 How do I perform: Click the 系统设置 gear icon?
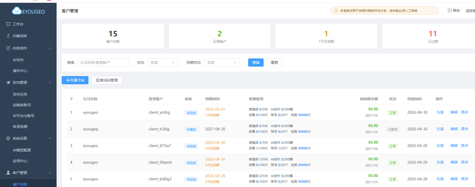click(8, 138)
